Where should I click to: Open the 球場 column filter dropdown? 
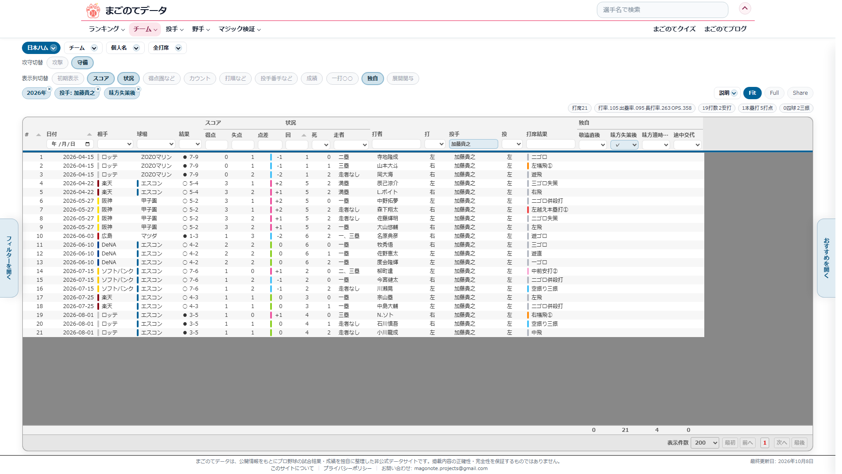pos(156,144)
